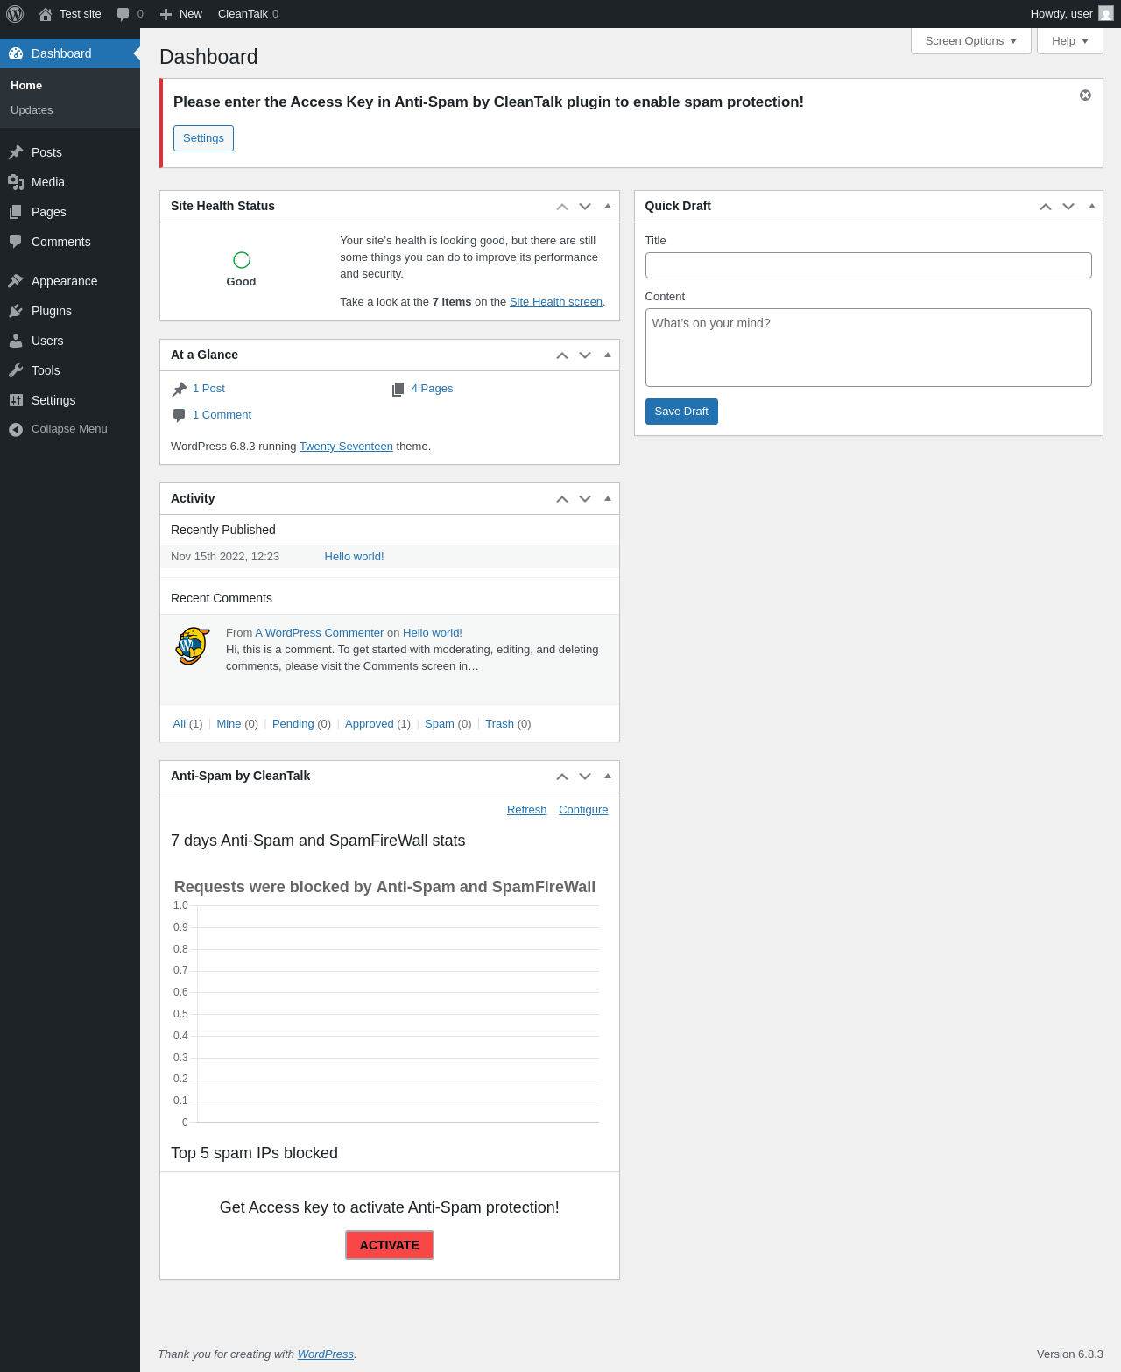Open Appearance in the sidebar
1121x1372 pixels.
point(64,281)
